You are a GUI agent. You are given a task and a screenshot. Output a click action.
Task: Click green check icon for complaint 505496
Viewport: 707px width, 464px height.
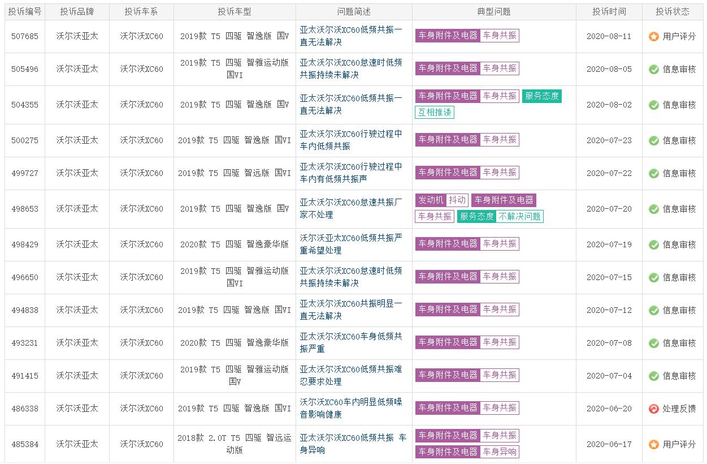(653, 69)
